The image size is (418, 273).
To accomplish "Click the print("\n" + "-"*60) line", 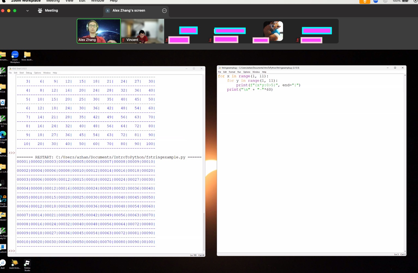I will click(250, 90).
